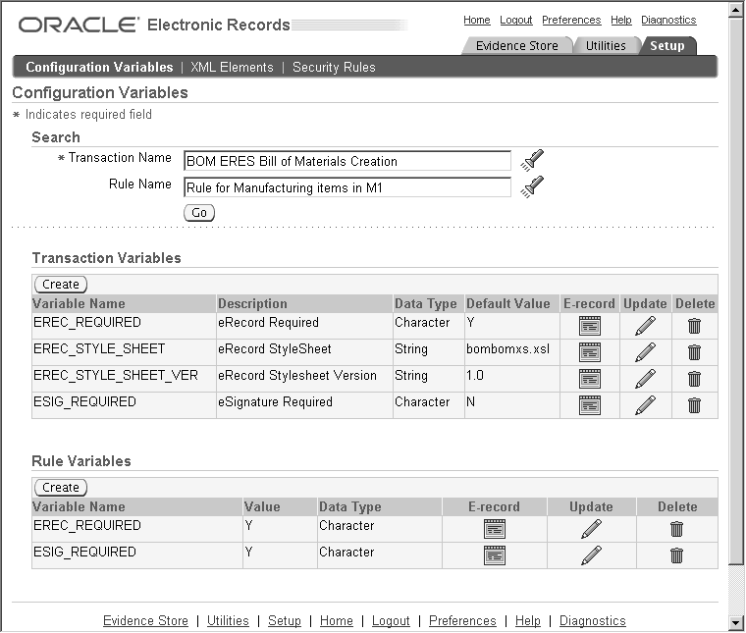
Task: View E-record for transaction ESIG_REQUIRED eSignature Required row
Action: (590, 405)
